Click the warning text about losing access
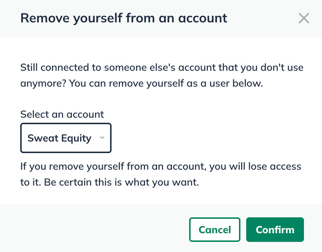Image resolution: width=322 pixels, height=252 pixels. (160, 174)
